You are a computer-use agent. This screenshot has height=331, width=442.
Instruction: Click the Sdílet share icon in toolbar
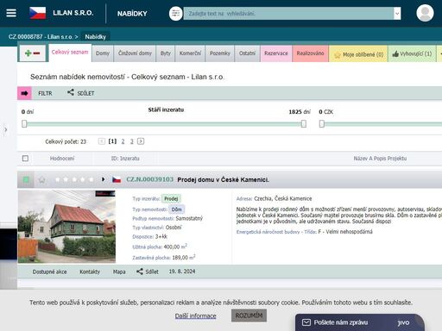(71, 92)
